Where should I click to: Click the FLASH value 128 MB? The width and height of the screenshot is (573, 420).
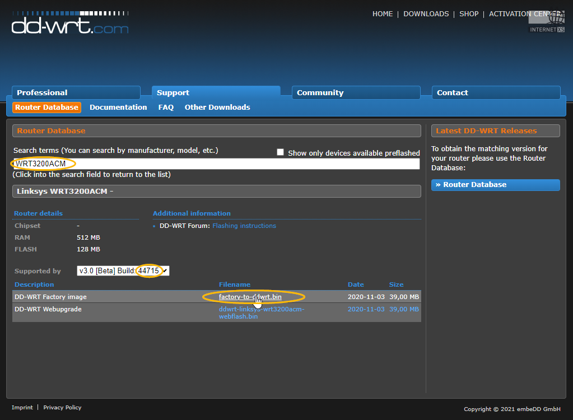pos(88,249)
